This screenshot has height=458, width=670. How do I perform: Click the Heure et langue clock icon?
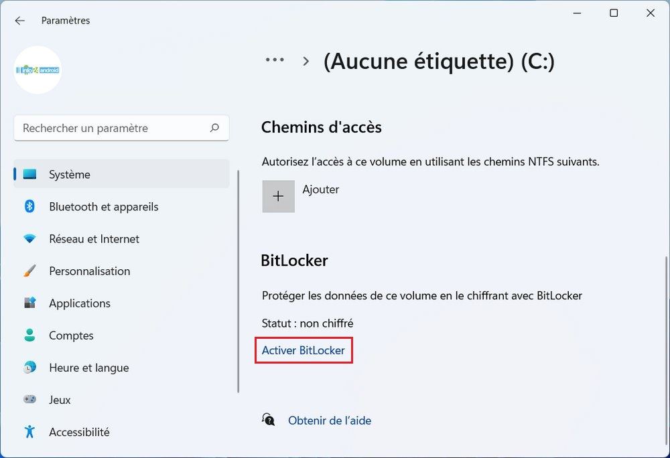point(29,368)
